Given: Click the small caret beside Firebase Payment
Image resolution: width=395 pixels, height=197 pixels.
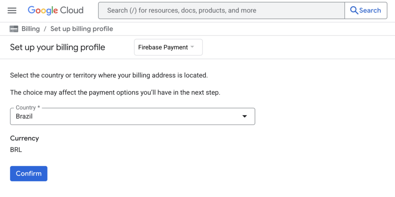Looking at the screenshot, I should pyautogui.click(x=192, y=47).
